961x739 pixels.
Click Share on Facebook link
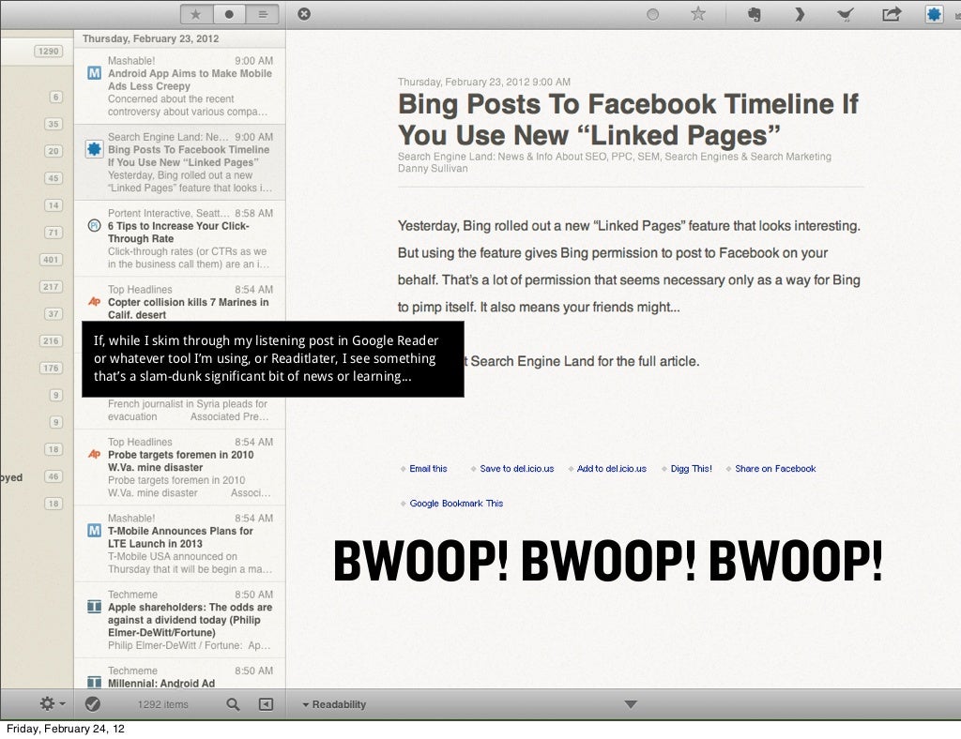pyautogui.click(x=775, y=468)
